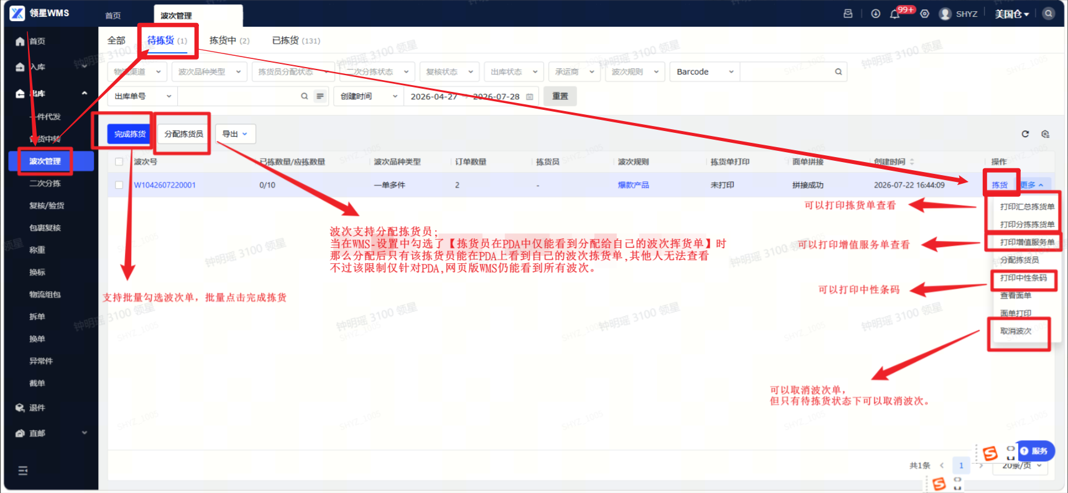Click the Barcode search magnifier icon
Screen dimensions: 1068x493
(x=838, y=72)
